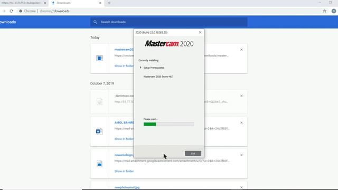The image size is (338, 190).
Task: Click the Search downloads field
Action: pyautogui.click(x=169, y=22)
